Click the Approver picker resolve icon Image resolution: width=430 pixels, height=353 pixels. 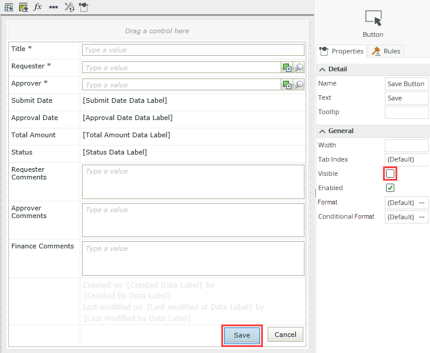click(287, 85)
